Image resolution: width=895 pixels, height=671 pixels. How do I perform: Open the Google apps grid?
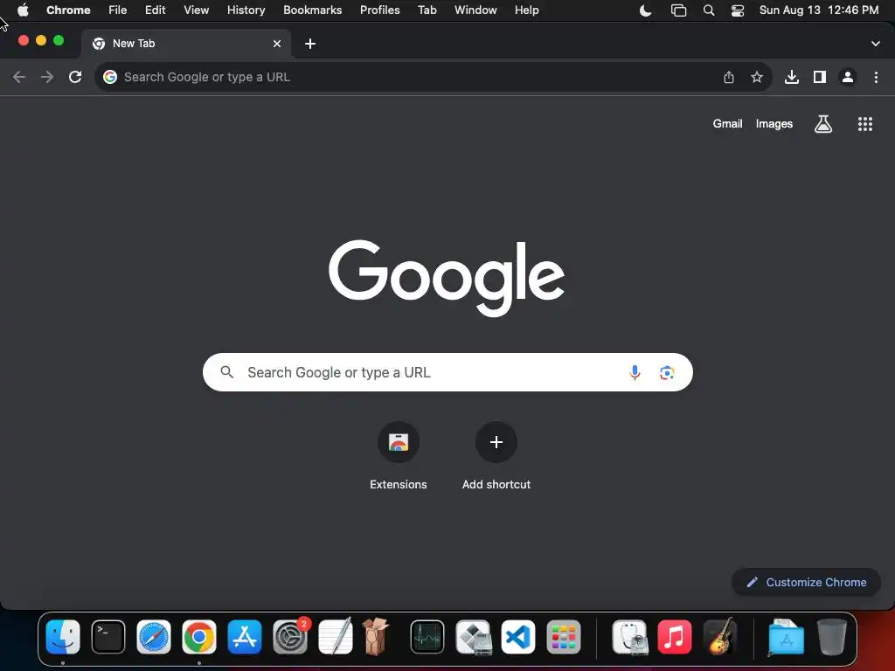[865, 124]
